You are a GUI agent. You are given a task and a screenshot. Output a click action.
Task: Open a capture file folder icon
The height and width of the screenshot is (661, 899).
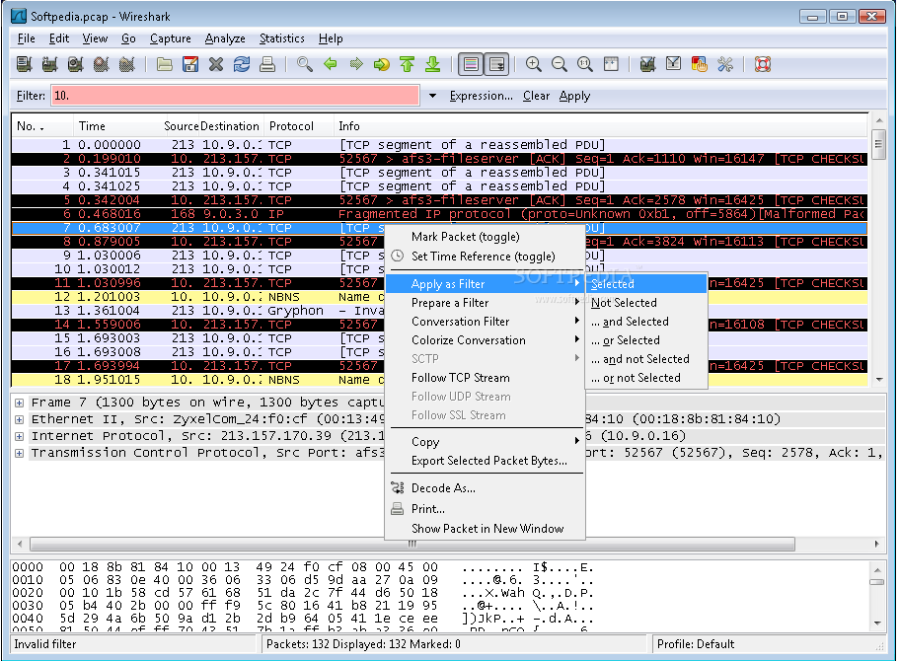point(165,64)
